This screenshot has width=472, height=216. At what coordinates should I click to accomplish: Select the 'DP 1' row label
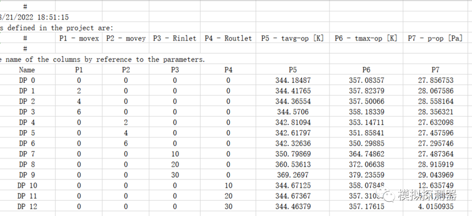(27, 91)
